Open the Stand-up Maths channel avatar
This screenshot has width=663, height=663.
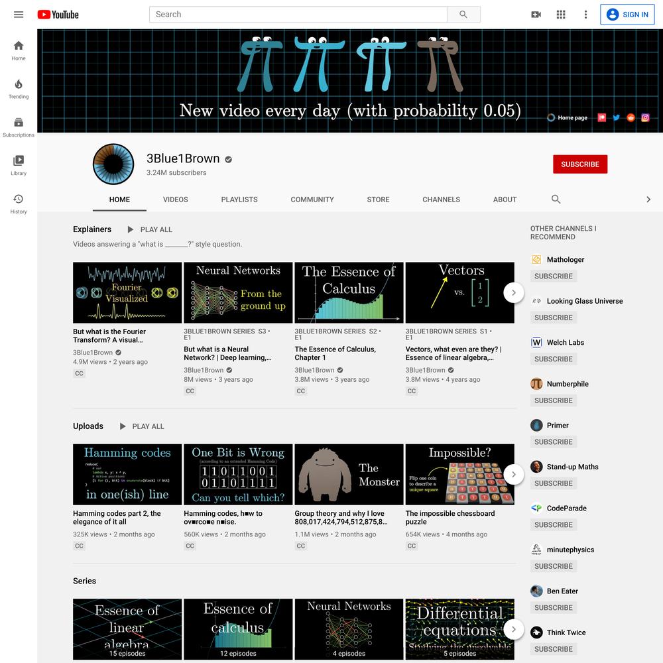pyautogui.click(x=536, y=467)
